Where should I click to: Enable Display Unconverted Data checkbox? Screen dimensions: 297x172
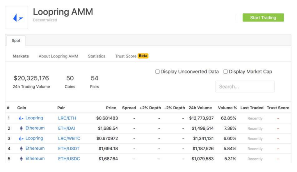pos(157,72)
